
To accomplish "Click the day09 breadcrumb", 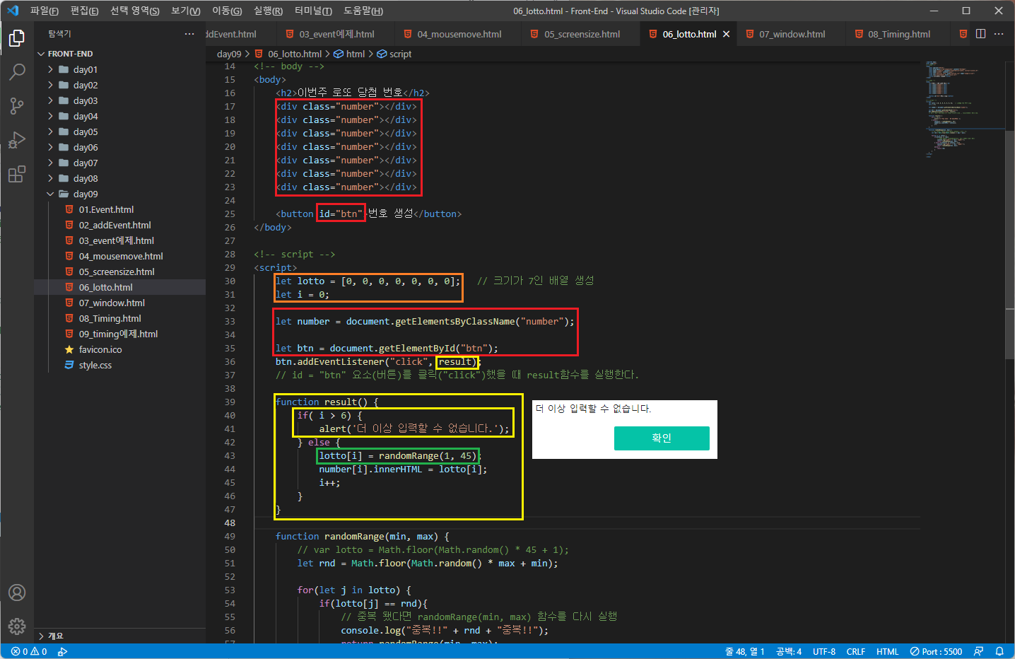I will click(x=229, y=54).
